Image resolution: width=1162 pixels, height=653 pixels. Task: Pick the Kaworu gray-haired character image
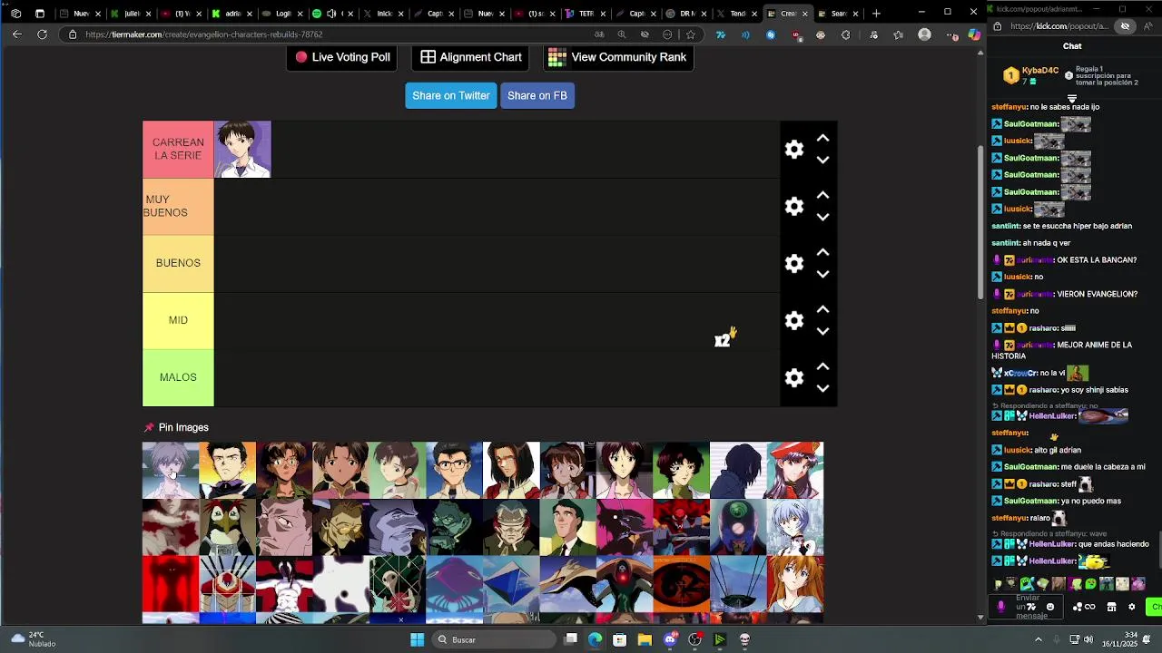[x=171, y=470]
